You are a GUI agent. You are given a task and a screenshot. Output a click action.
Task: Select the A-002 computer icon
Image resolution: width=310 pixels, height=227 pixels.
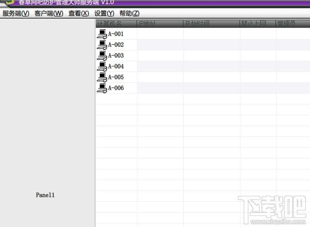coord(102,45)
